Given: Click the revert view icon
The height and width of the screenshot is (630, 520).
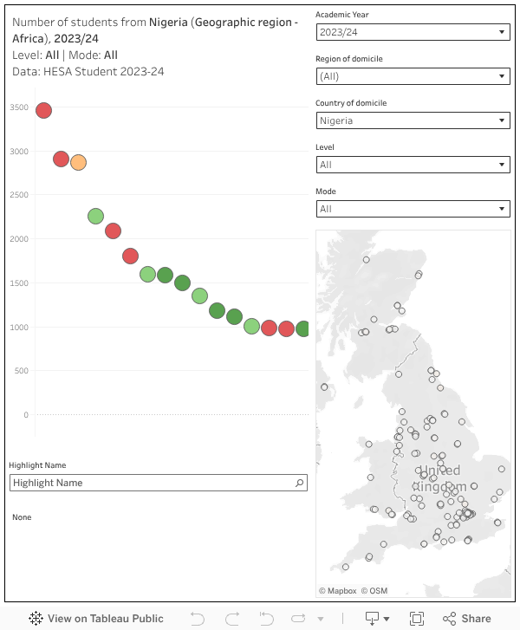Looking at the screenshot, I should coord(265,619).
